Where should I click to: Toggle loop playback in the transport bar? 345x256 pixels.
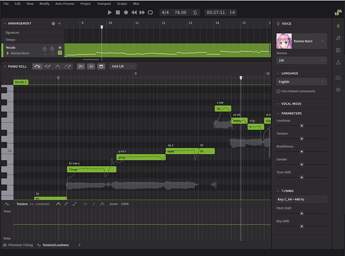click(x=150, y=12)
